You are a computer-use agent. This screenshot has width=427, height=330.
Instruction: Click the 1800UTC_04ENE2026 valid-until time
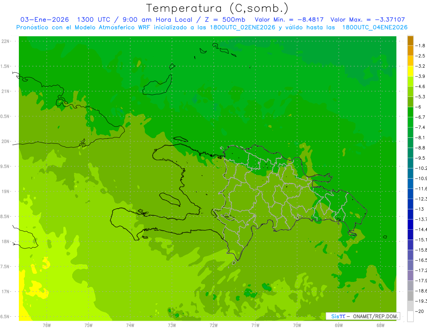coord(375,27)
